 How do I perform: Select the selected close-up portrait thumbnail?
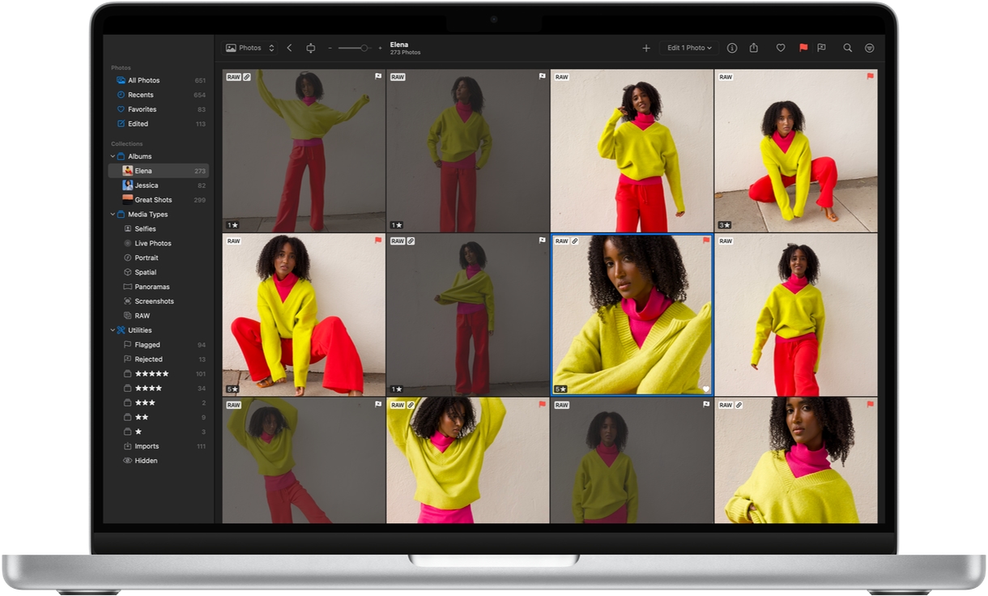tap(632, 315)
